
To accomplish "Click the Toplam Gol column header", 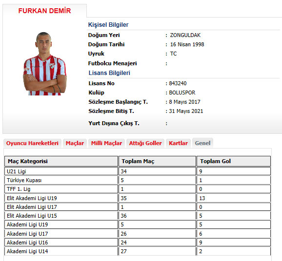I will click(x=234, y=161).
